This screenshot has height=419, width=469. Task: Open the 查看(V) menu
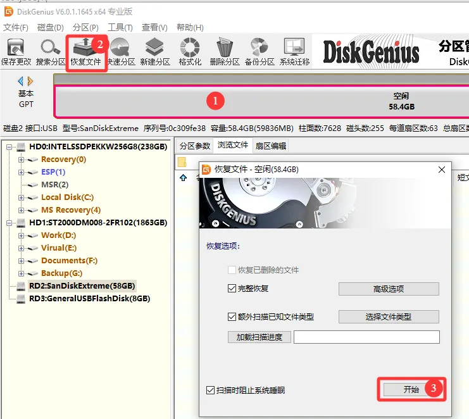pos(154,27)
